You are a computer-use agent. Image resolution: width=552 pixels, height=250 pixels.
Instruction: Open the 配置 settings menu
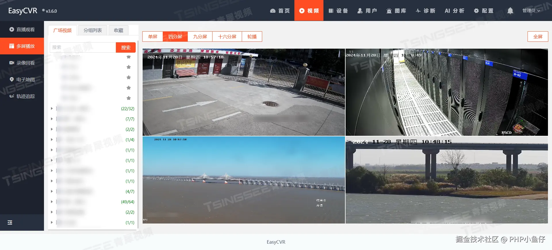[x=484, y=11]
